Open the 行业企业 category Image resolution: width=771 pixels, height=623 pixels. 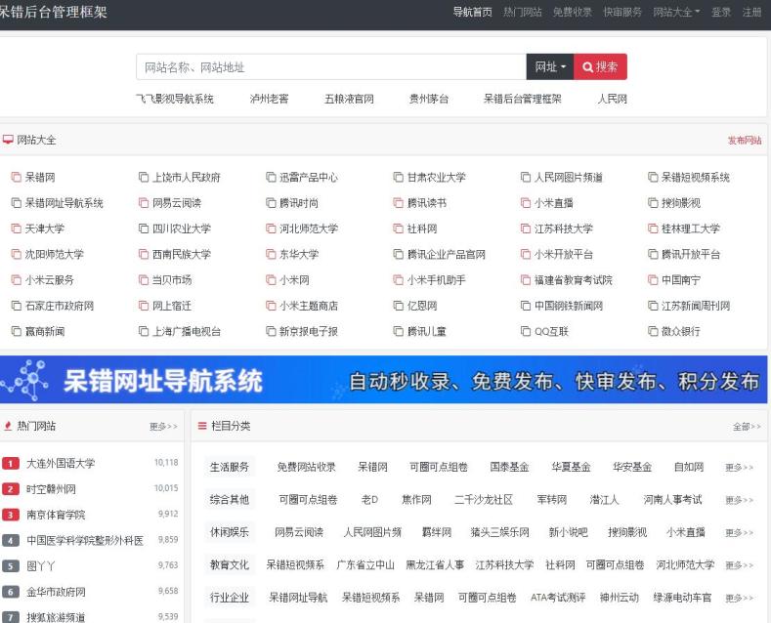[230, 598]
